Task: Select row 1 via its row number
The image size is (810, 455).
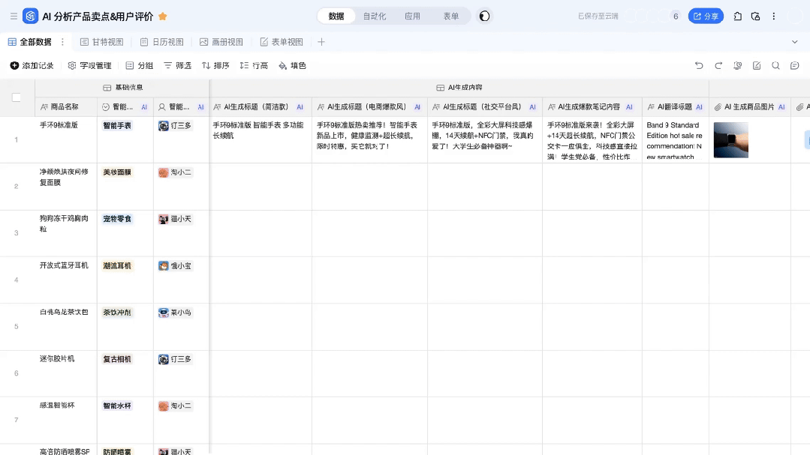Action: point(17,139)
